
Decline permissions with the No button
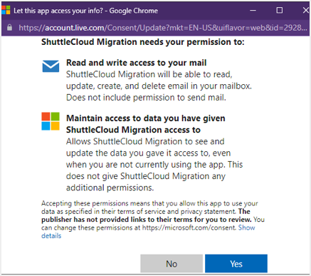172,263
